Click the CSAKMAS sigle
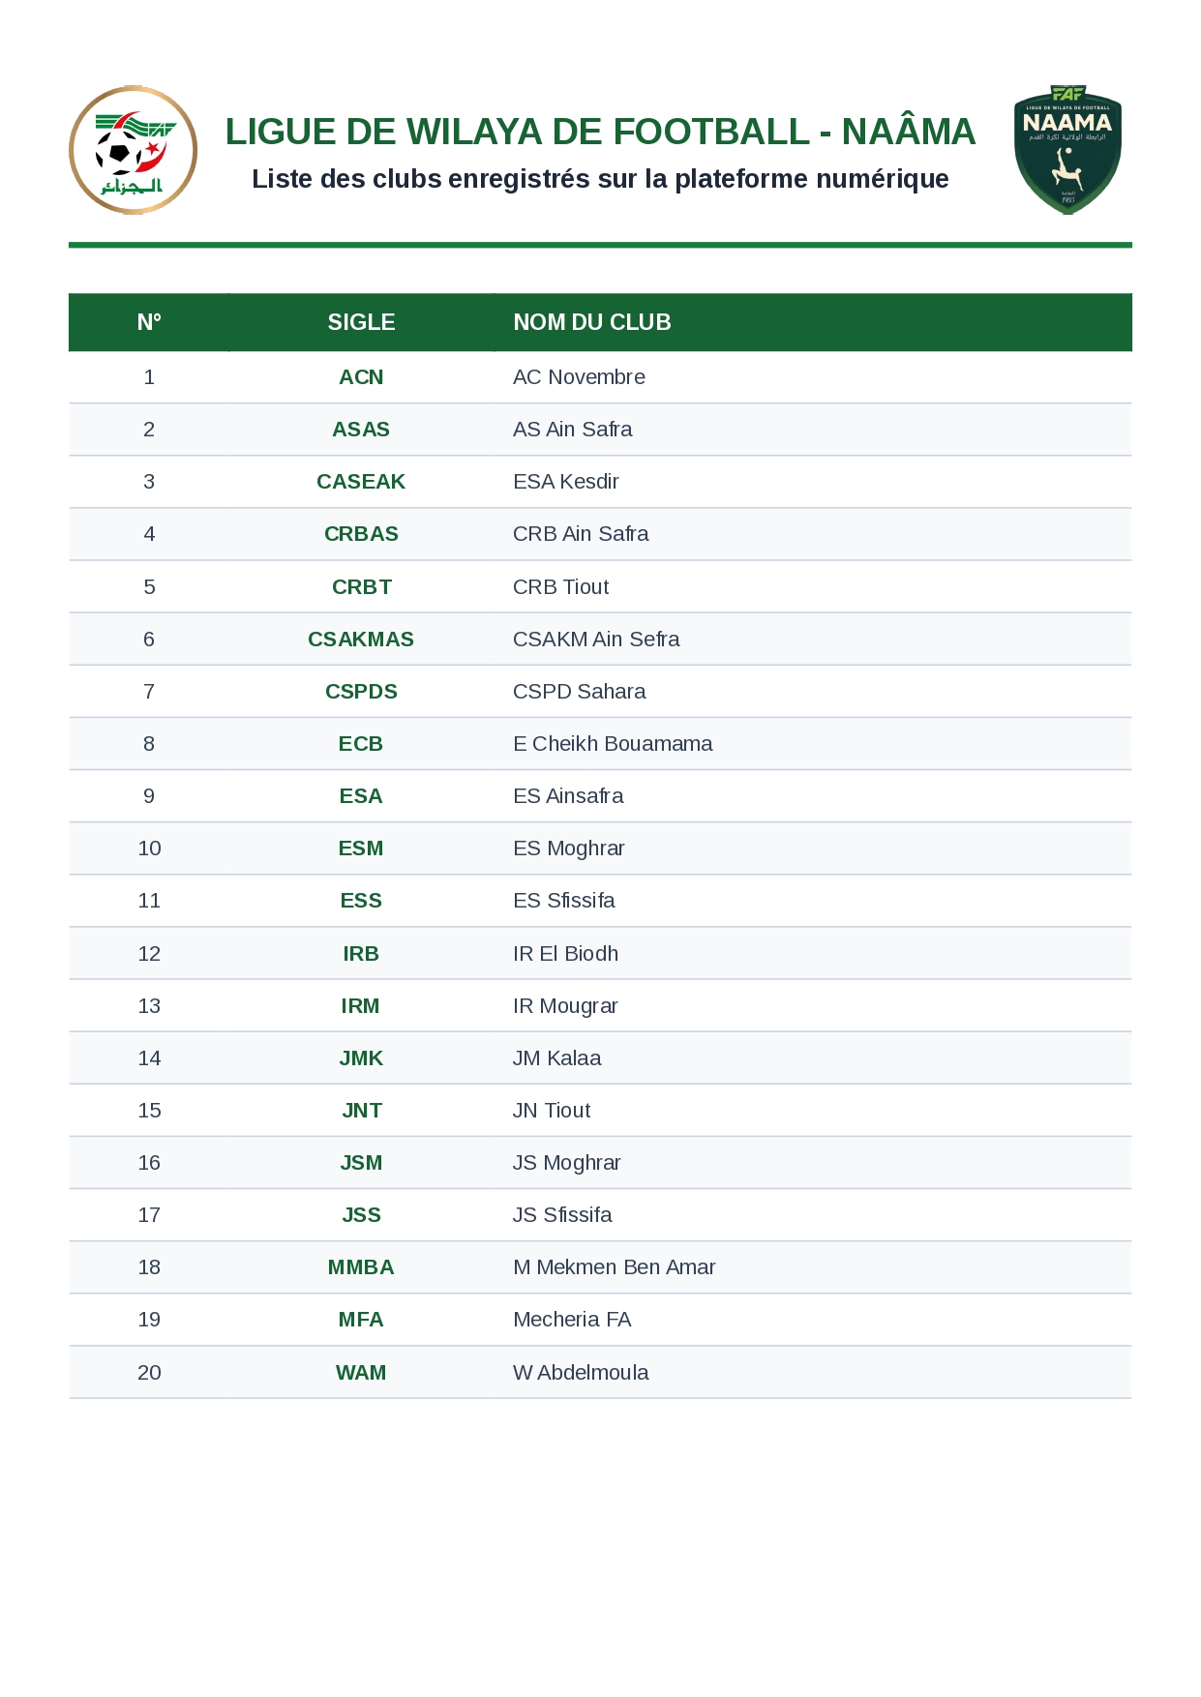This screenshot has width=1201, height=1697. pyautogui.click(x=361, y=640)
